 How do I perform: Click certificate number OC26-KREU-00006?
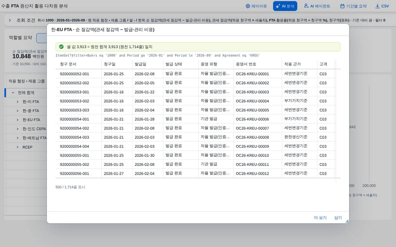pyautogui.click(x=252, y=119)
